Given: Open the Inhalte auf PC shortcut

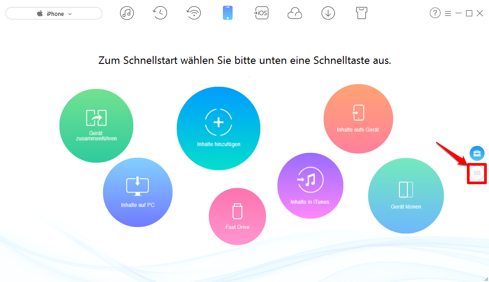Looking at the screenshot, I should pyautogui.click(x=138, y=192).
